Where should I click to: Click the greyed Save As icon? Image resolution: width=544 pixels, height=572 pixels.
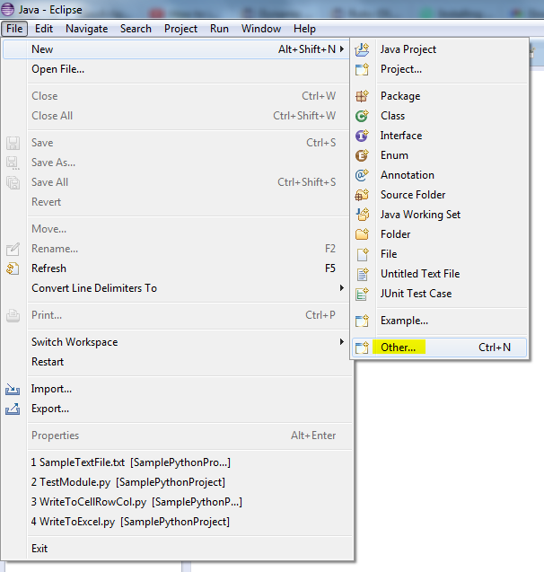point(13,163)
